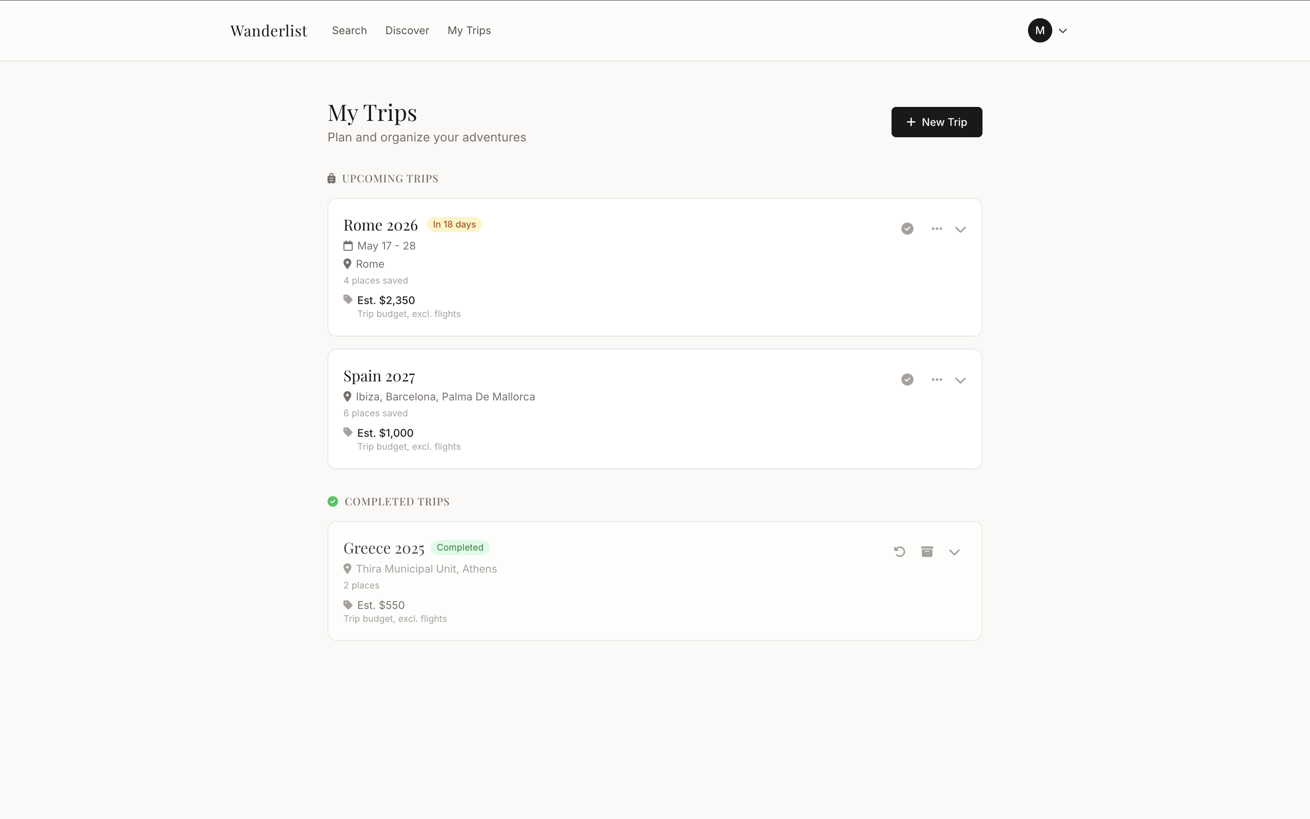Click the green check beside Completed Trips
This screenshot has width=1310, height=819.
point(333,502)
